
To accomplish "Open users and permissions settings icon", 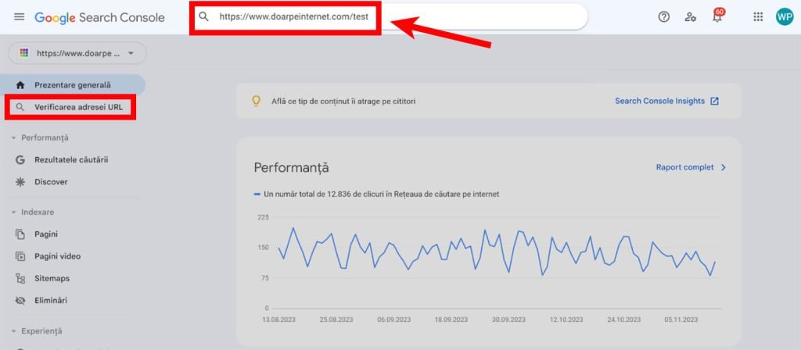I will [690, 17].
